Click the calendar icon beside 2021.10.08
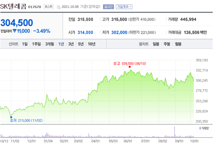Image resolution: width=213 pixels, height=146 pixels. pos(59,7)
